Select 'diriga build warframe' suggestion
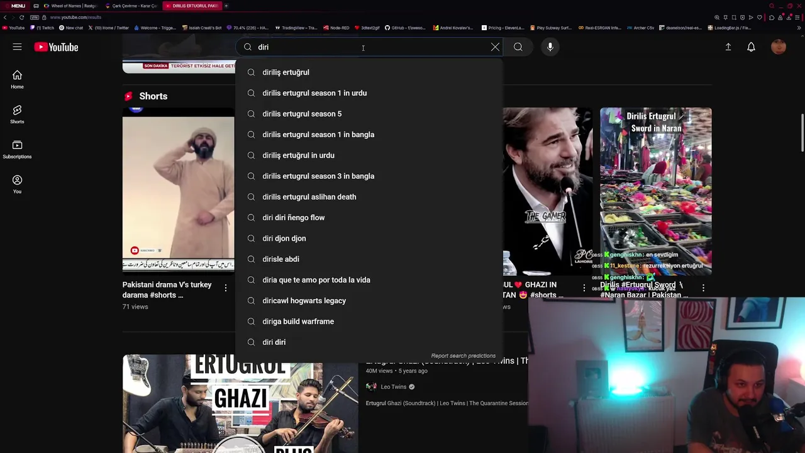This screenshot has height=453, width=805. [369, 322]
